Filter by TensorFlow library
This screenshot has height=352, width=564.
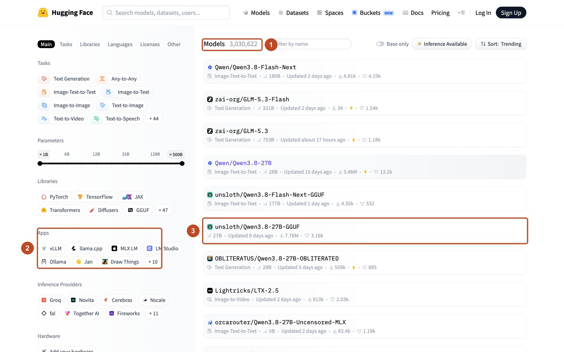click(x=95, y=197)
